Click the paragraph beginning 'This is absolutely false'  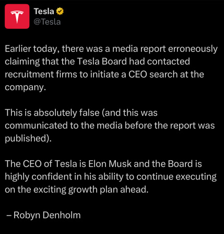click(x=110, y=126)
